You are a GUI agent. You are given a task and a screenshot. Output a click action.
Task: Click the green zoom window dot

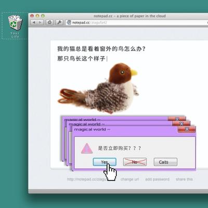tap(43, 16)
